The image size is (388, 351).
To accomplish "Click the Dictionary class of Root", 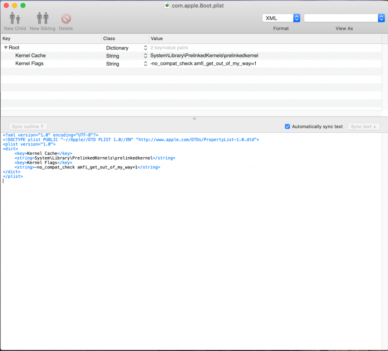I will 117,48.
